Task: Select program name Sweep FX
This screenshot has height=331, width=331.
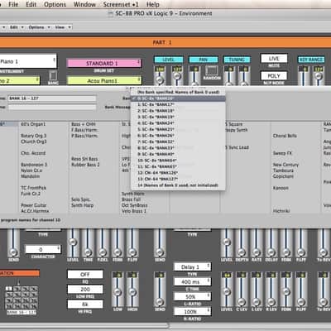Action: pos(282,153)
